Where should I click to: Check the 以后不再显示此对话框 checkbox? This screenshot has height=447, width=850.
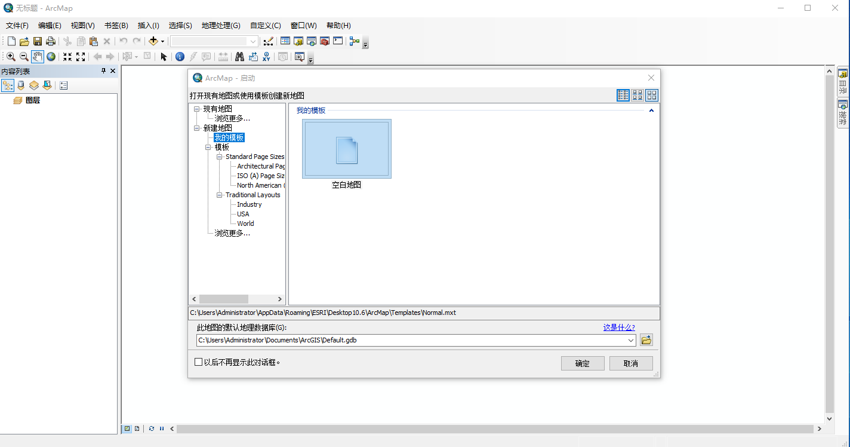point(198,362)
